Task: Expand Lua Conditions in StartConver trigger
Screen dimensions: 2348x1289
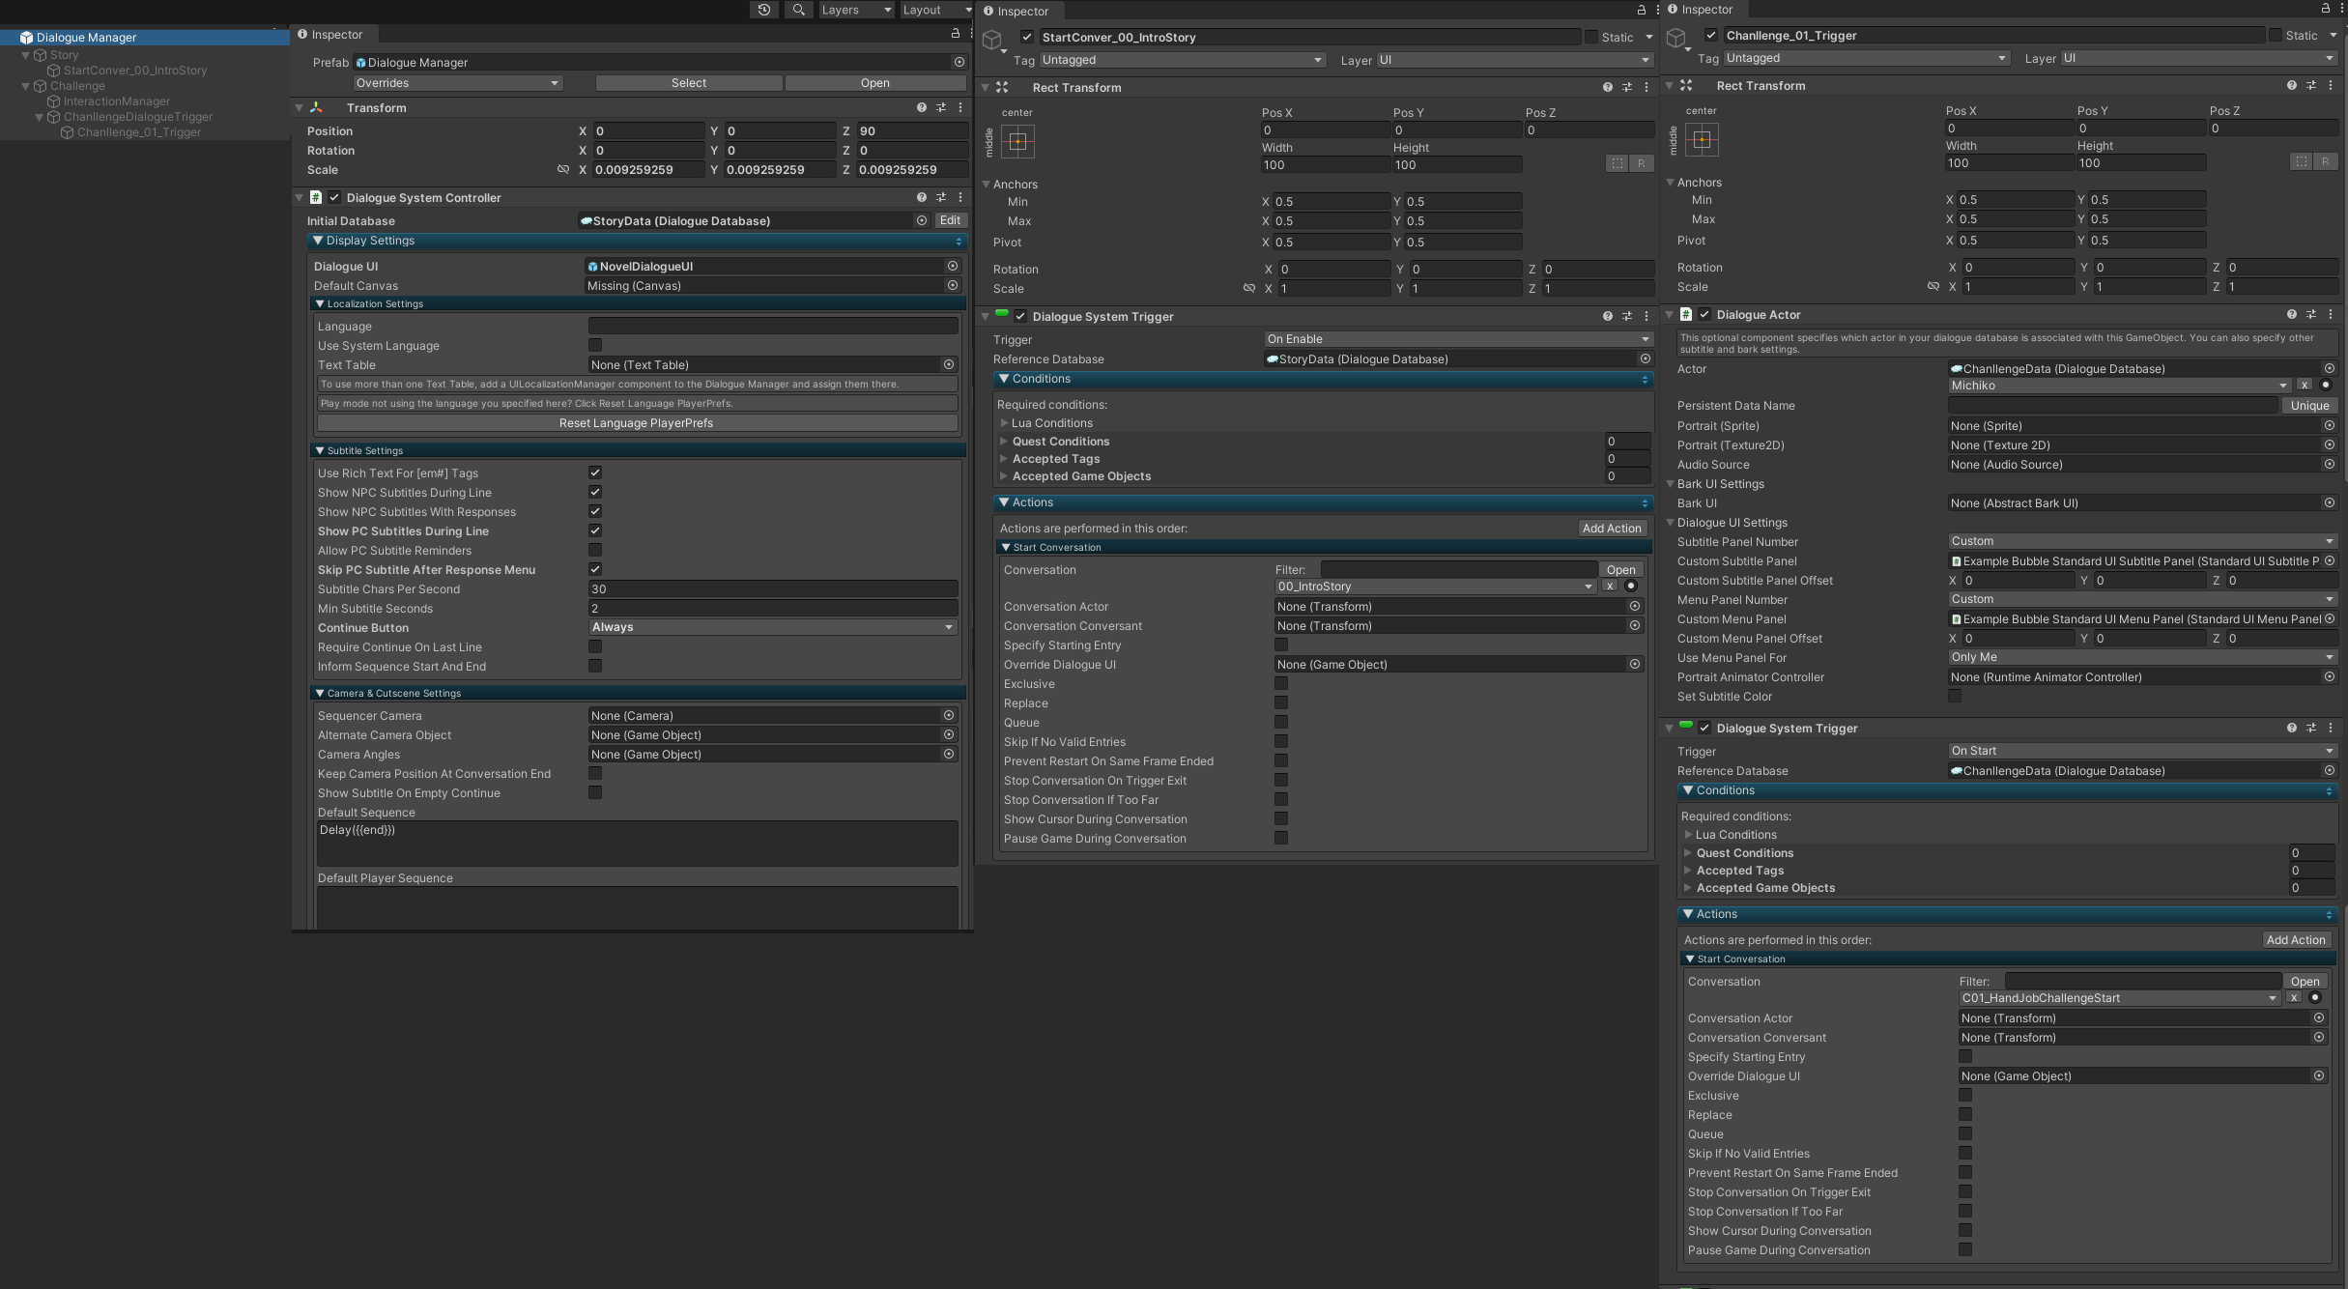Action: pos(1005,423)
